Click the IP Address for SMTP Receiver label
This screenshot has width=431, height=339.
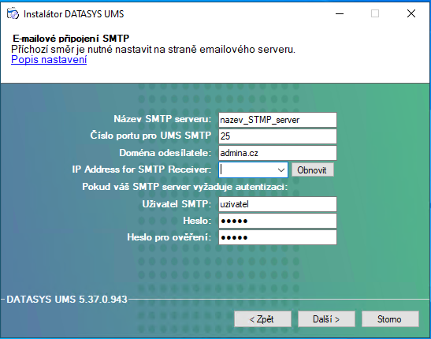coord(142,169)
